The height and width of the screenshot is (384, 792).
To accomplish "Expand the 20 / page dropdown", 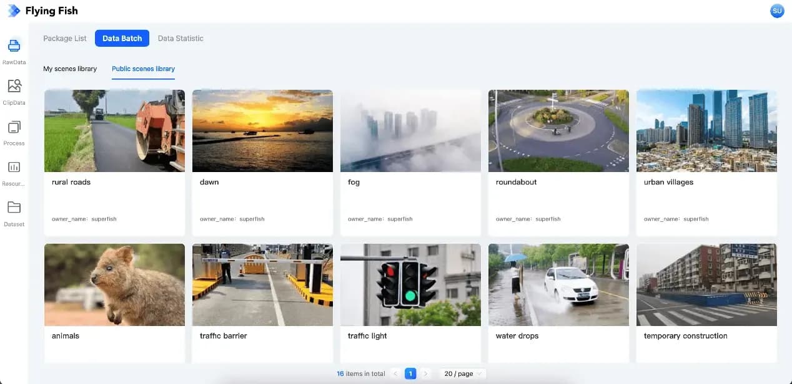I will [462, 373].
